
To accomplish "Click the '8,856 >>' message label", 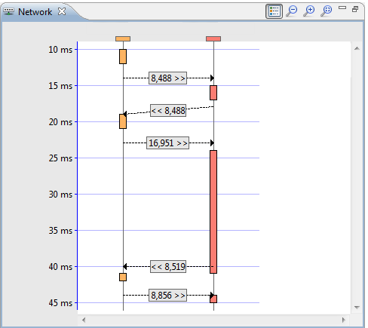I will (167, 296).
